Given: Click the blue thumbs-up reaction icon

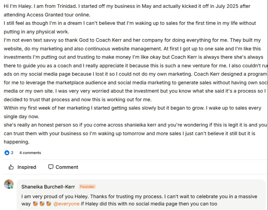Looking at the screenshot, I should point(7,153).
